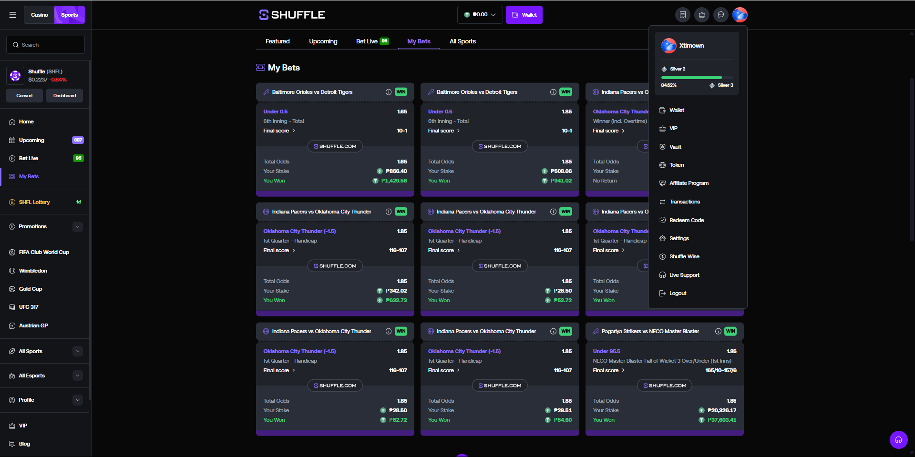Image resolution: width=915 pixels, height=457 pixels.
Task: Click WIN badge on ₱866.40 stake bet
Action: tap(401, 92)
